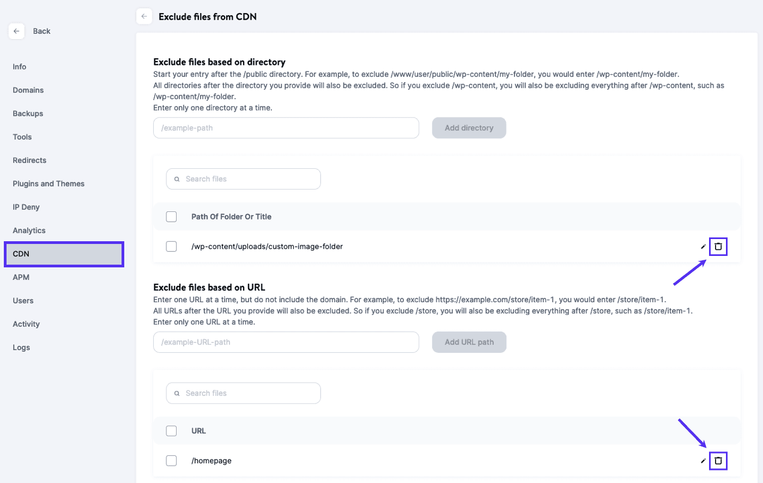Focus the /example-path directory input
763x483 pixels.
(286, 128)
